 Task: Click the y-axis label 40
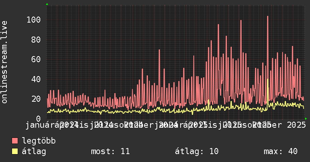click(36, 79)
